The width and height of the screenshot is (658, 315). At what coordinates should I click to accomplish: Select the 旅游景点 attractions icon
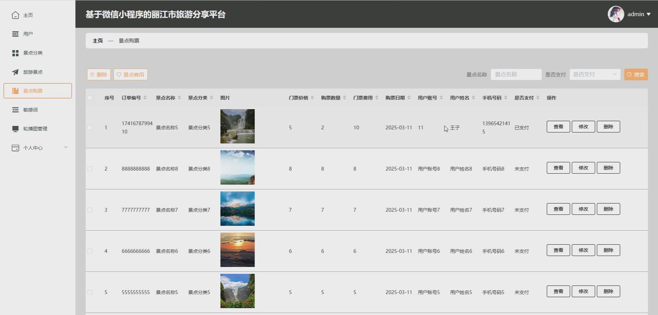pyautogui.click(x=15, y=72)
